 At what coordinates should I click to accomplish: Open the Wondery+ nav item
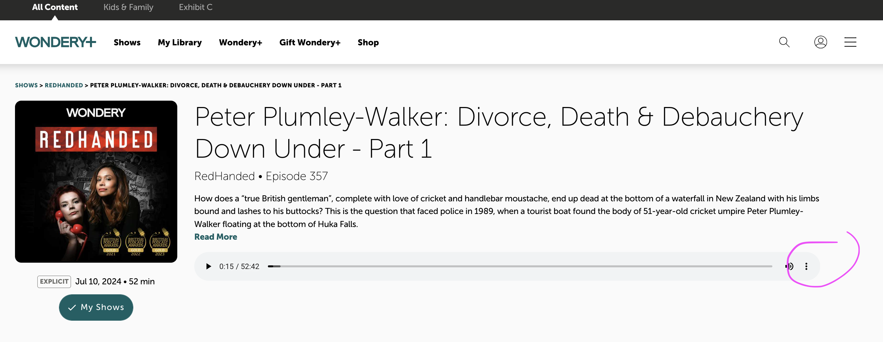tap(241, 43)
